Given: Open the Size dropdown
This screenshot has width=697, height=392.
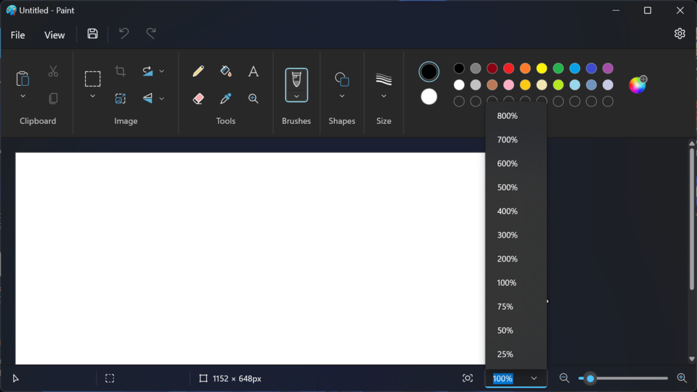Looking at the screenshot, I should click(x=384, y=96).
